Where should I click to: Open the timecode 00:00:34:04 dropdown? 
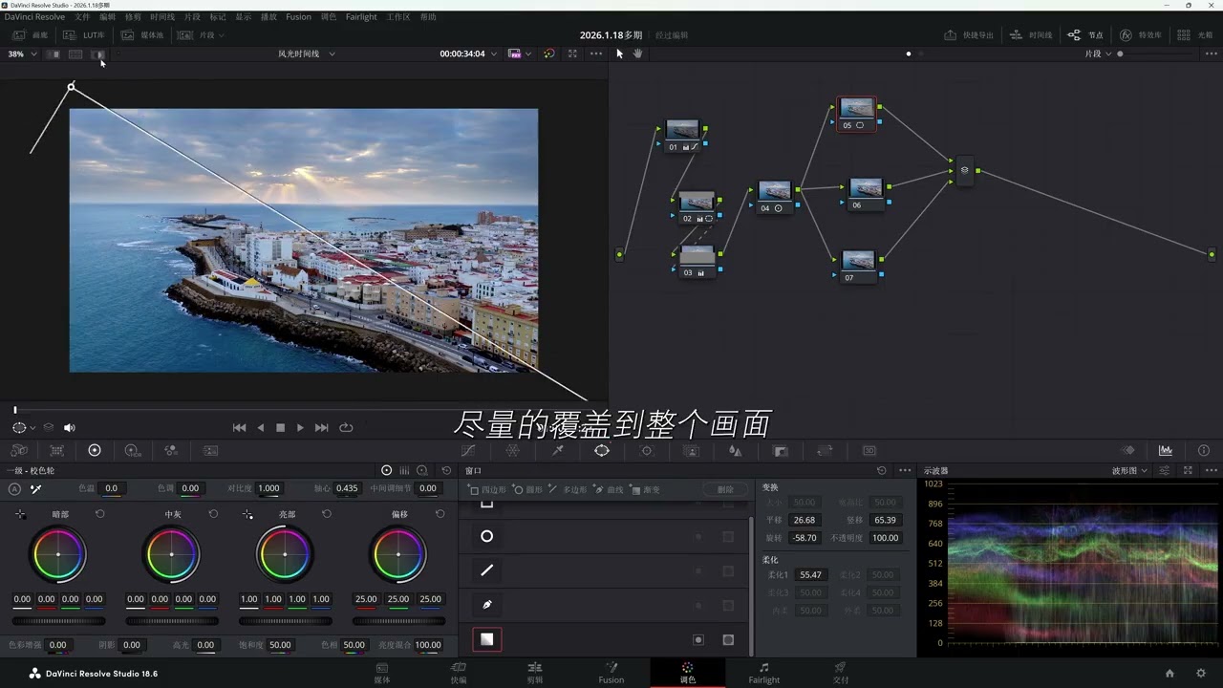(x=468, y=54)
